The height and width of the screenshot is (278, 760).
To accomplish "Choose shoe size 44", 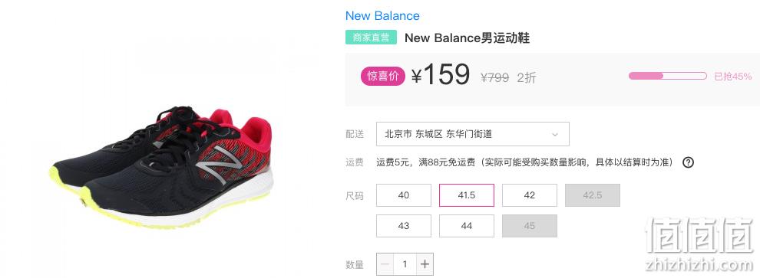I will (466, 226).
